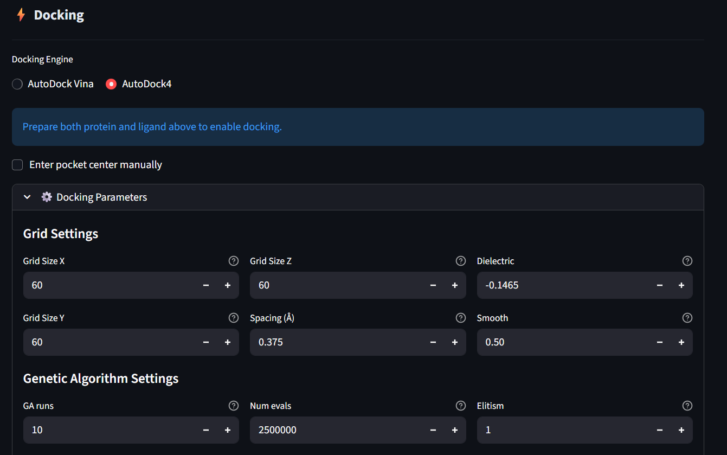Image resolution: width=727 pixels, height=455 pixels.
Task: Click the Num evals input field
Action: [x=336, y=430]
